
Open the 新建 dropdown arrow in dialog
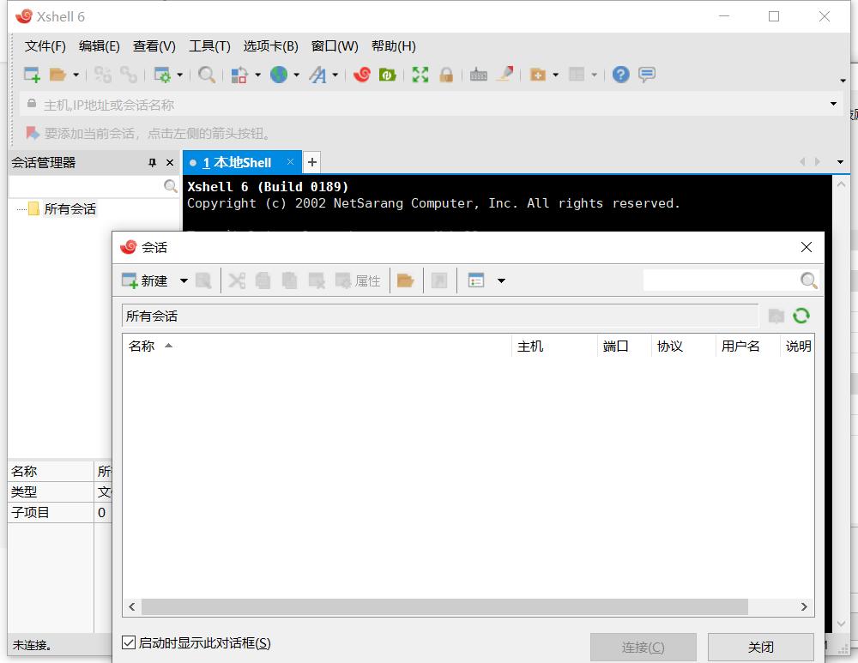click(184, 280)
